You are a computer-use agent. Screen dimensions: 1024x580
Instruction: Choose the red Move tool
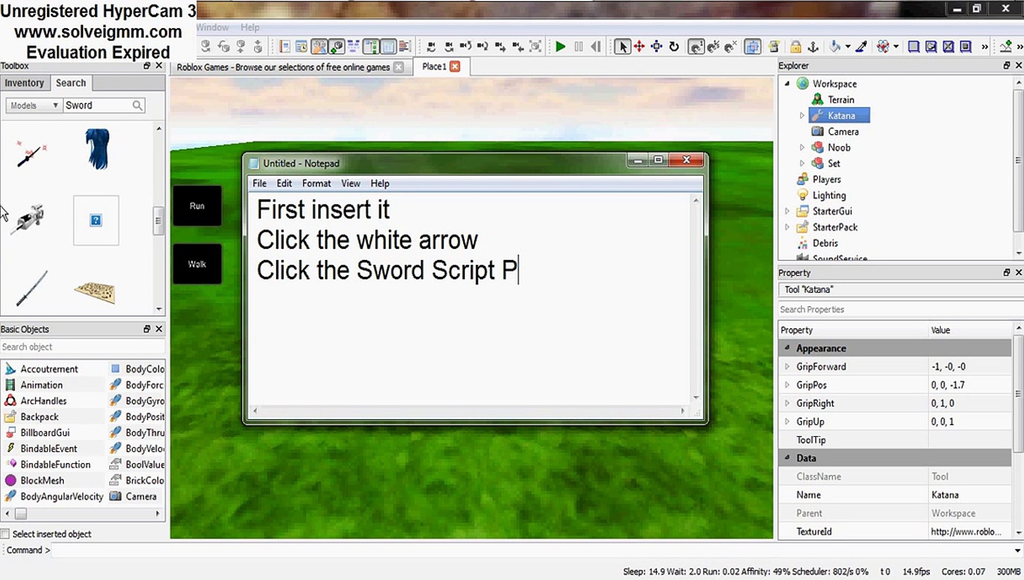[x=639, y=47]
